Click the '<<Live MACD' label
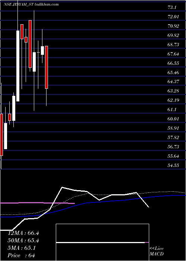This screenshot has width=186, height=261. (x=157, y=251)
